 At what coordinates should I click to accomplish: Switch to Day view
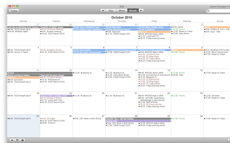pos(111,11)
